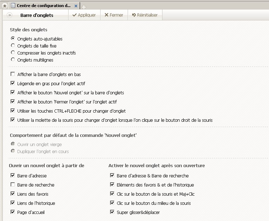Uncheck Liens des favoris
269x221 pixels.
click(13, 194)
